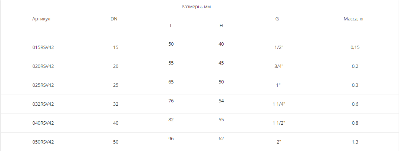Click the 1 1/4" thread size cell
This screenshot has width=399, height=151.
coord(278,104)
